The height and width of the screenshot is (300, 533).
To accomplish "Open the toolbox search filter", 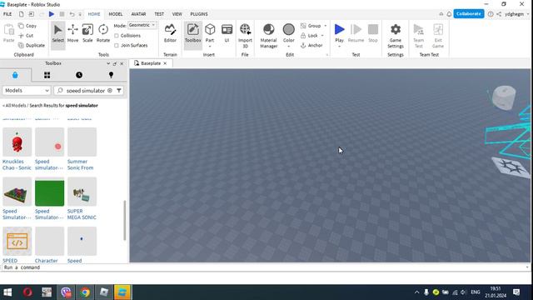I will click(x=119, y=91).
